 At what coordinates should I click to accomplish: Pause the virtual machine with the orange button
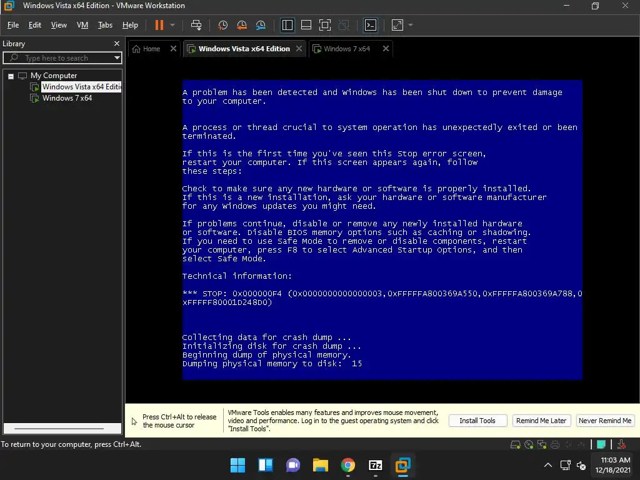coord(159,25)
